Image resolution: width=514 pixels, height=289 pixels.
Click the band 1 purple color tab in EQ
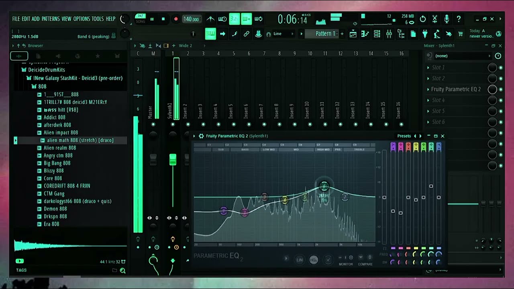pos(393,147)
